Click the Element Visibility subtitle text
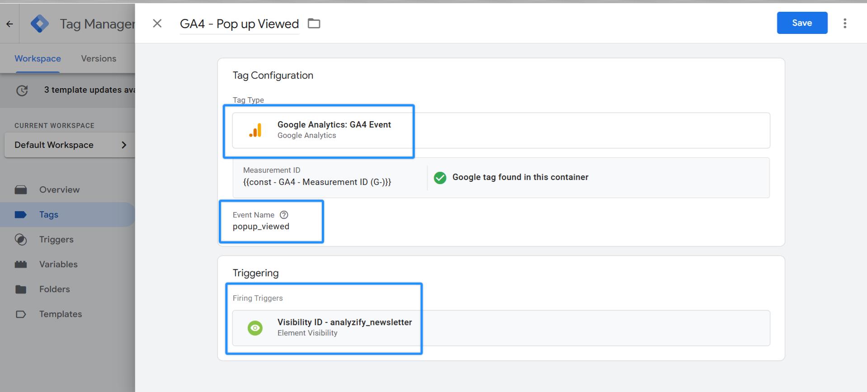The image size is (867, 392). click(307, 333)
